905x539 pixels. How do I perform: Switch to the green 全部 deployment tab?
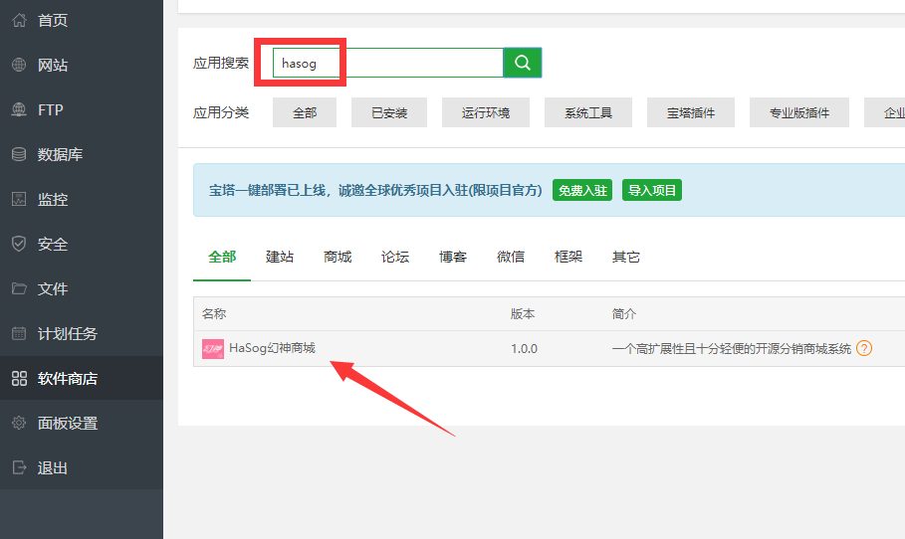coord(222,257)
